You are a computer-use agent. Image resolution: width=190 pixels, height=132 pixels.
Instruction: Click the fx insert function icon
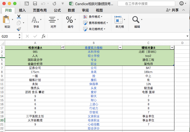(43, 36)
